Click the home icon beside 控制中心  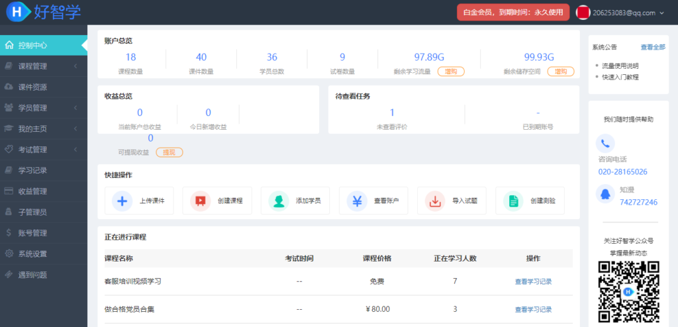(x=9, y=46)
